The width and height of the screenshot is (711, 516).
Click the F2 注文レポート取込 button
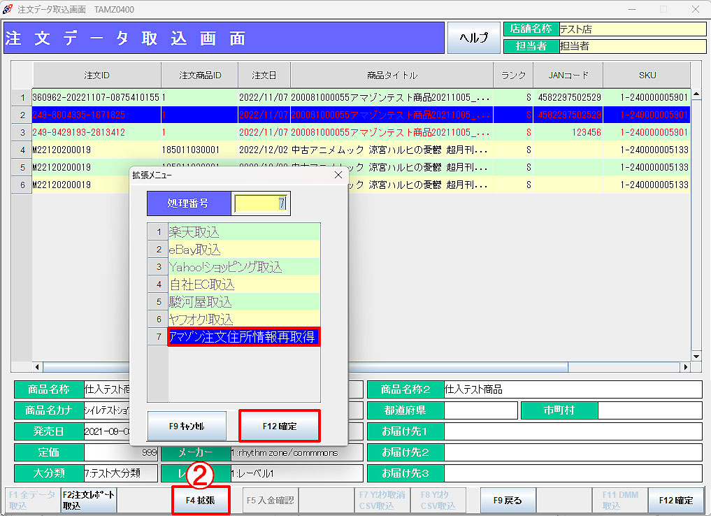pyautogui.click(x=89, y=501)
